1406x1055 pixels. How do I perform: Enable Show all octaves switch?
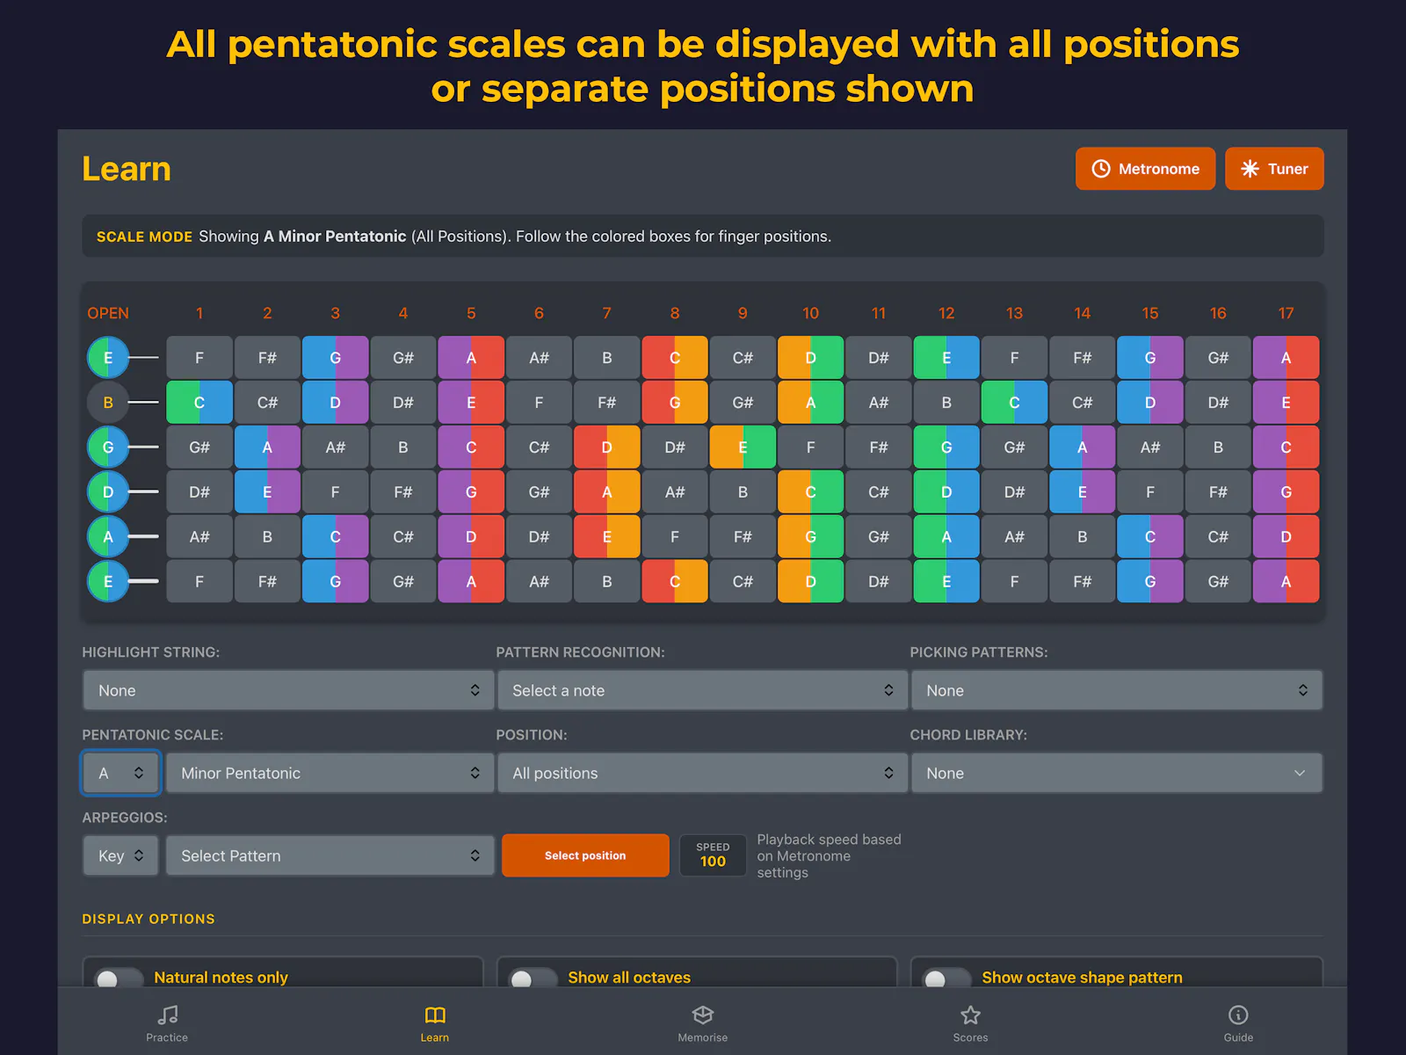coord(533,978)
